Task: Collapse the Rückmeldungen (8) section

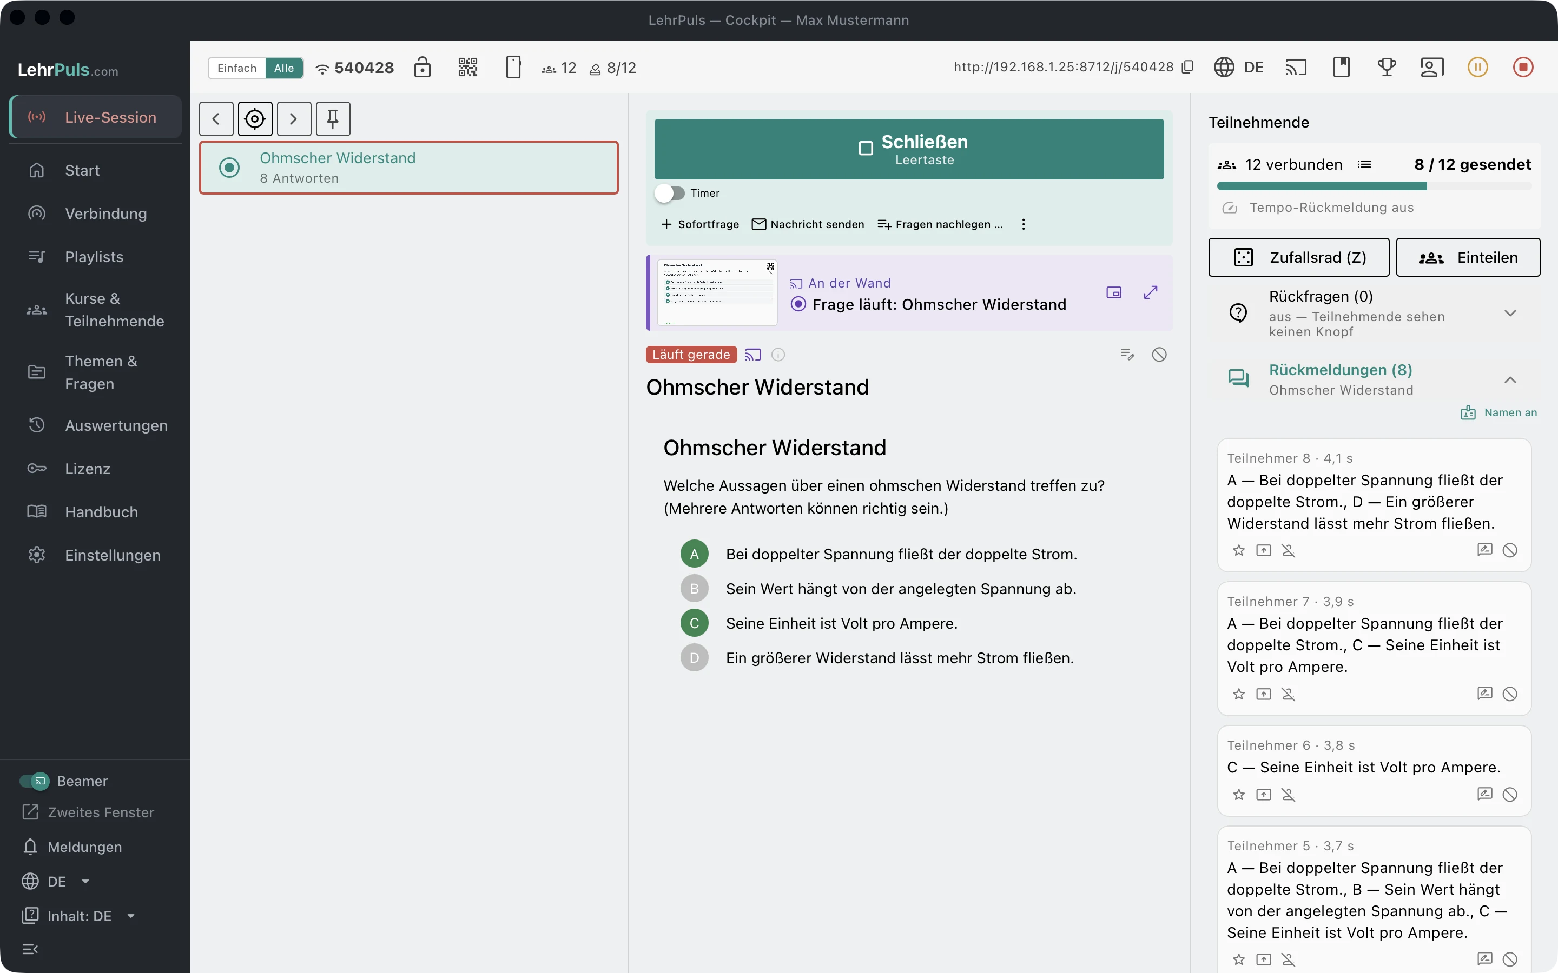Action: click(1375, 379)
